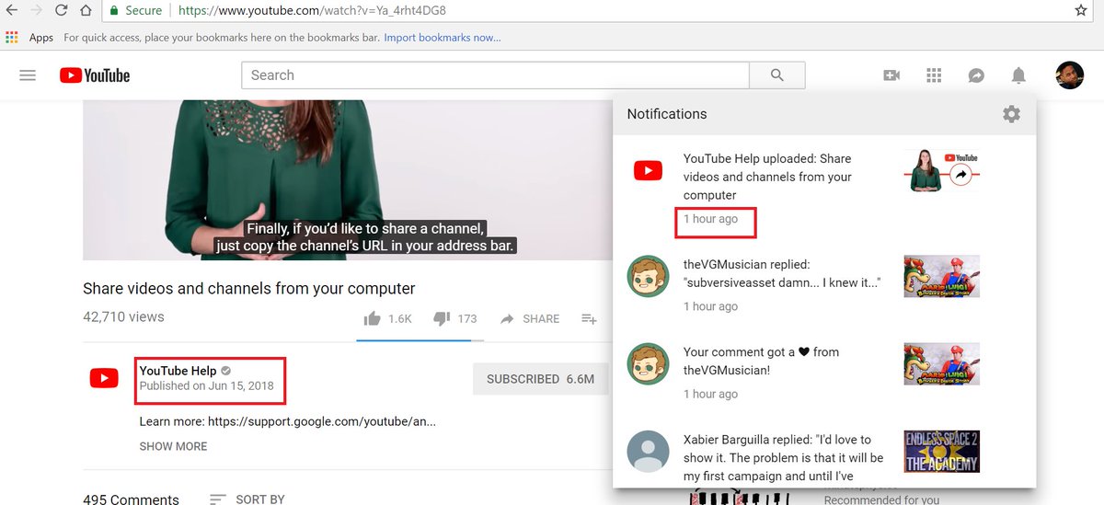1104x505 pixels.
Task: Click the 495 Comments heading
Action: pos(131,499)
